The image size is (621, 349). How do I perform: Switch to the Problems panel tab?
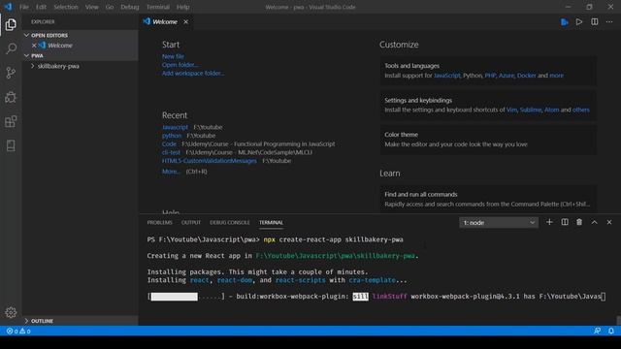[159, 222]
